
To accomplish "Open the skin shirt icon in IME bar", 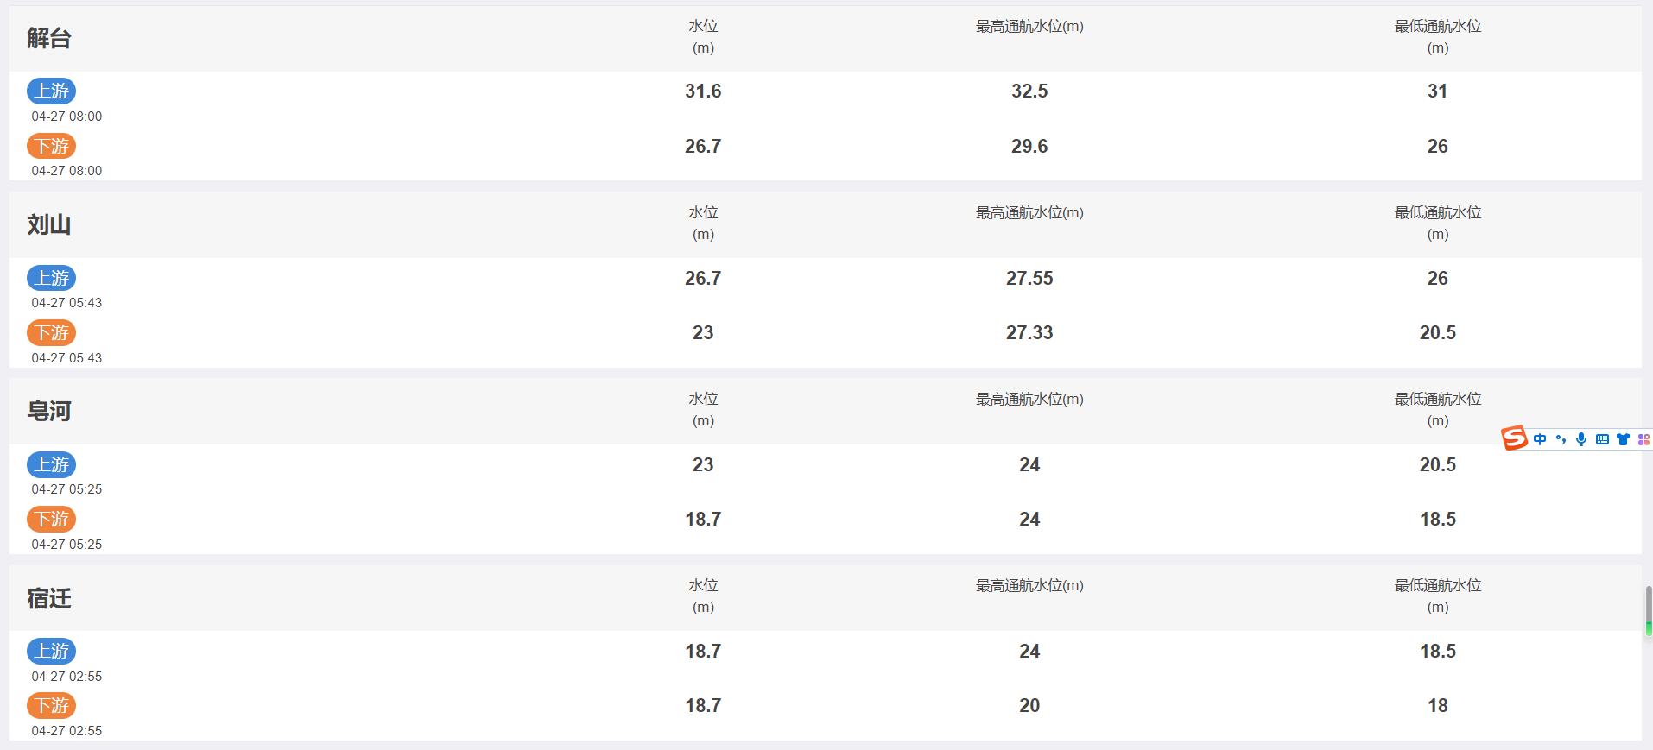I will coord(1623,439).
